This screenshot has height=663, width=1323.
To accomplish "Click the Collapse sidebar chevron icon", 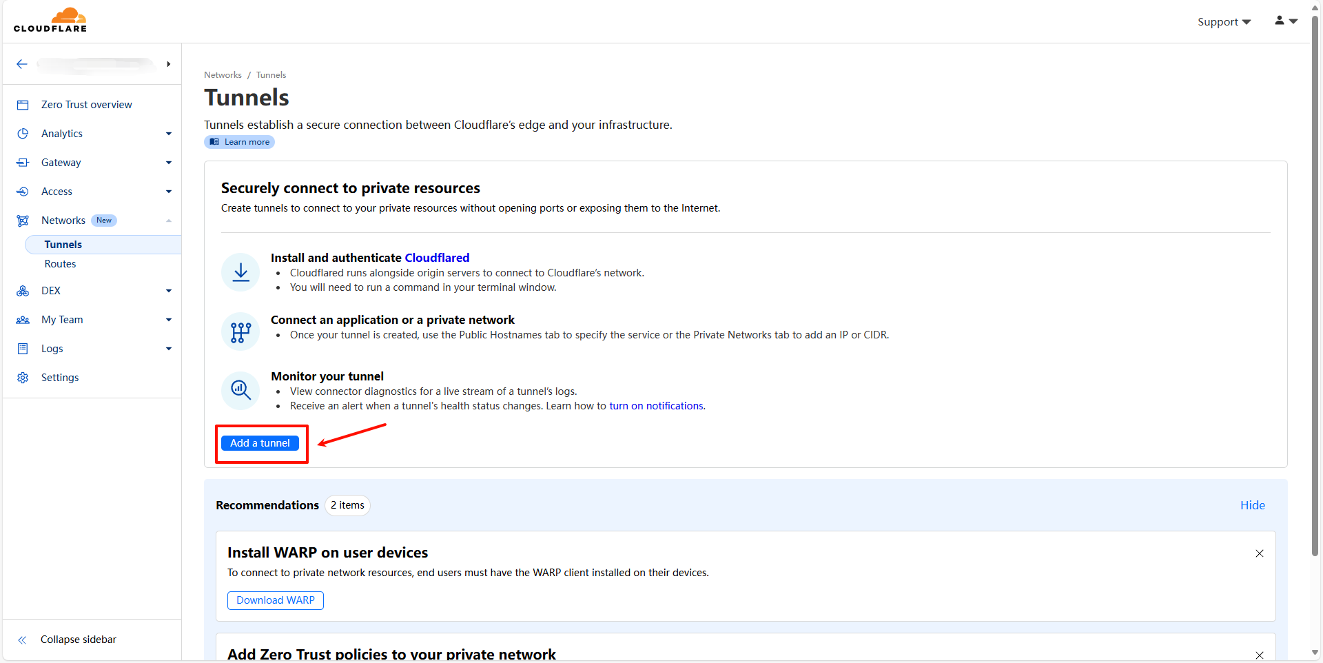I will tap(22, 640).
